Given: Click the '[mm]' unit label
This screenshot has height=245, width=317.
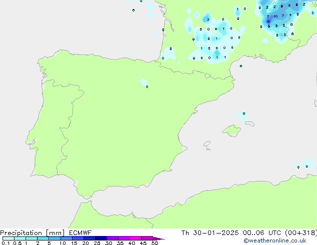Looking at the screenshot, I should click(x=55, y=233).
